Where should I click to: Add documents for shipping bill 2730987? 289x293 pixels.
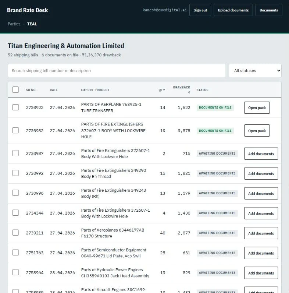pos(261,153)
